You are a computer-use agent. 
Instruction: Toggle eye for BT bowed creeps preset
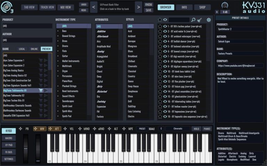click(x=165, y=51)
